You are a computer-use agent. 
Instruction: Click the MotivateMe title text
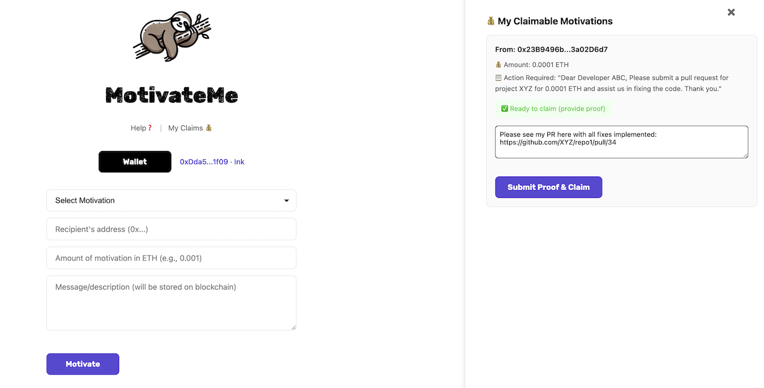171,95
